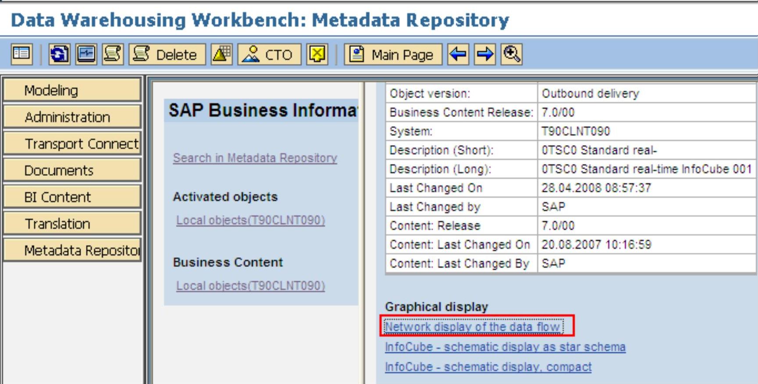Select System value T90CLNT090

(647, 131)
